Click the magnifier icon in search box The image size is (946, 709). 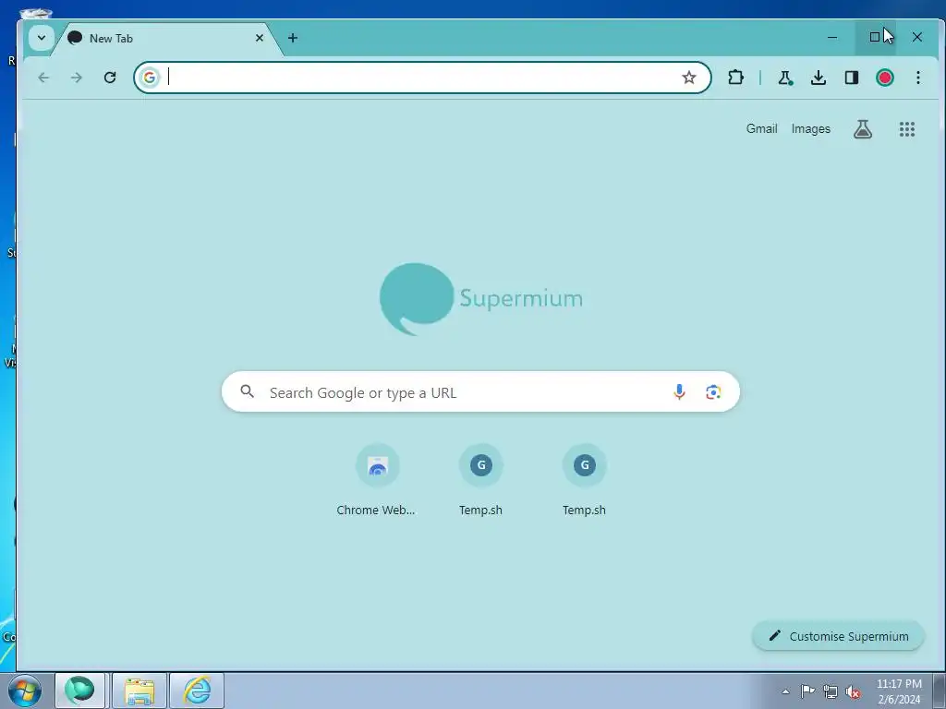(247, 391)
